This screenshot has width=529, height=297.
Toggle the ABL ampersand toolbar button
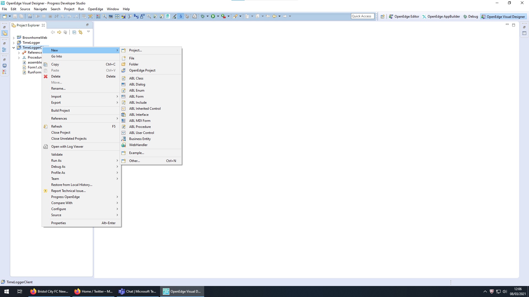coord(180,16)
